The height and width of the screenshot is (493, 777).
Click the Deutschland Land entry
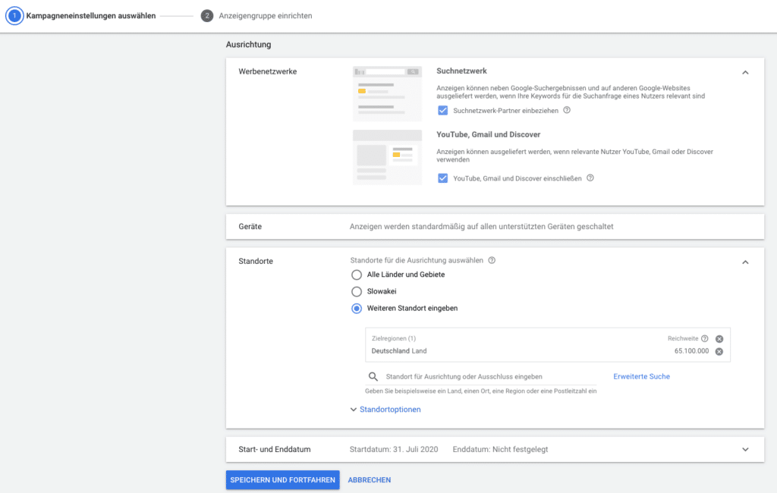[399, 351]
